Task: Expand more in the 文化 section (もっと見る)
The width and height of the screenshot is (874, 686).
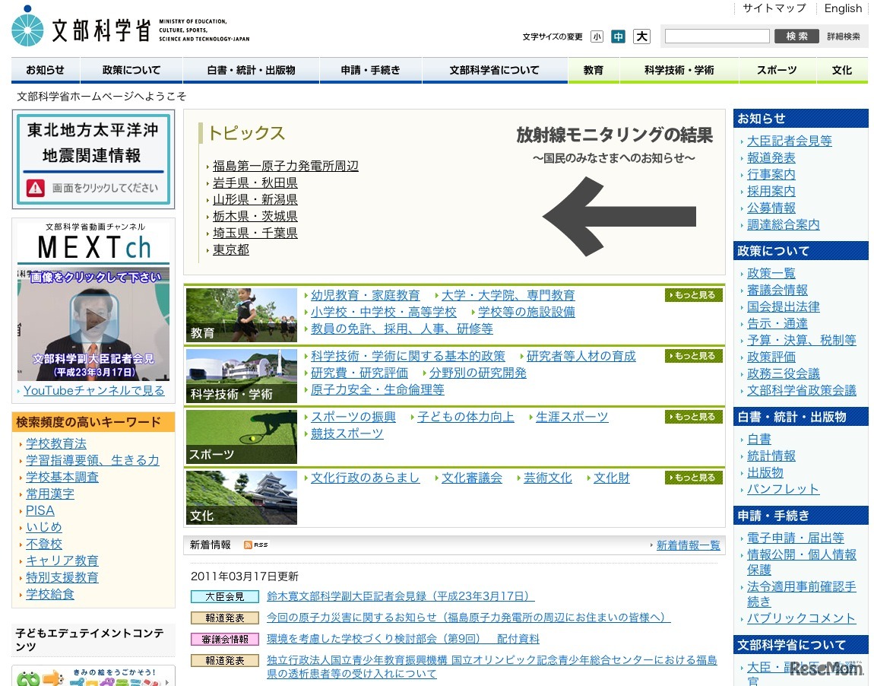Action: (693, 478)
